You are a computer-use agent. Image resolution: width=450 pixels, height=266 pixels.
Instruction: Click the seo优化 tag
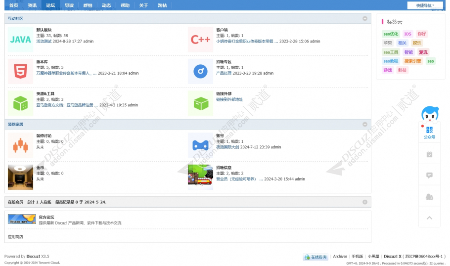[x=391, y=34]
